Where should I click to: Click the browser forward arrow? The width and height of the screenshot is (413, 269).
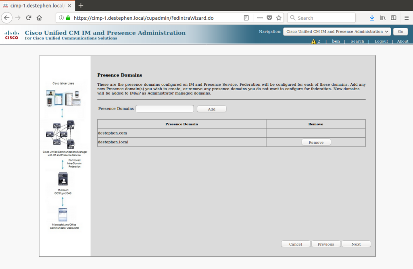click(18, 18)
